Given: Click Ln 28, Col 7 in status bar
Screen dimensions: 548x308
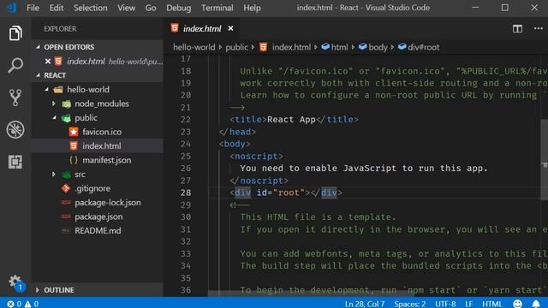Looking at the screenshot, I should (365, 304).
